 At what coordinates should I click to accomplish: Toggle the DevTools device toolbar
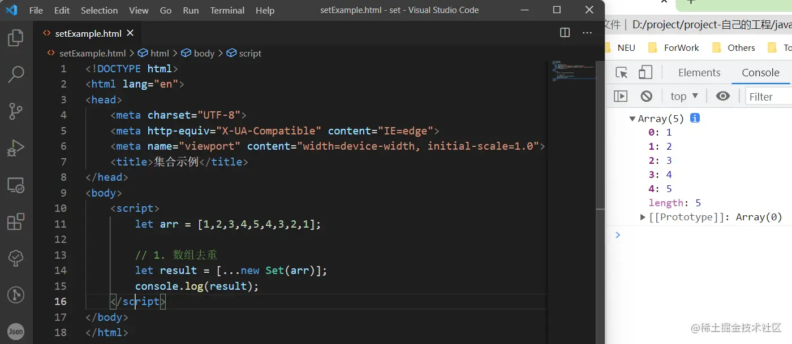645,72
